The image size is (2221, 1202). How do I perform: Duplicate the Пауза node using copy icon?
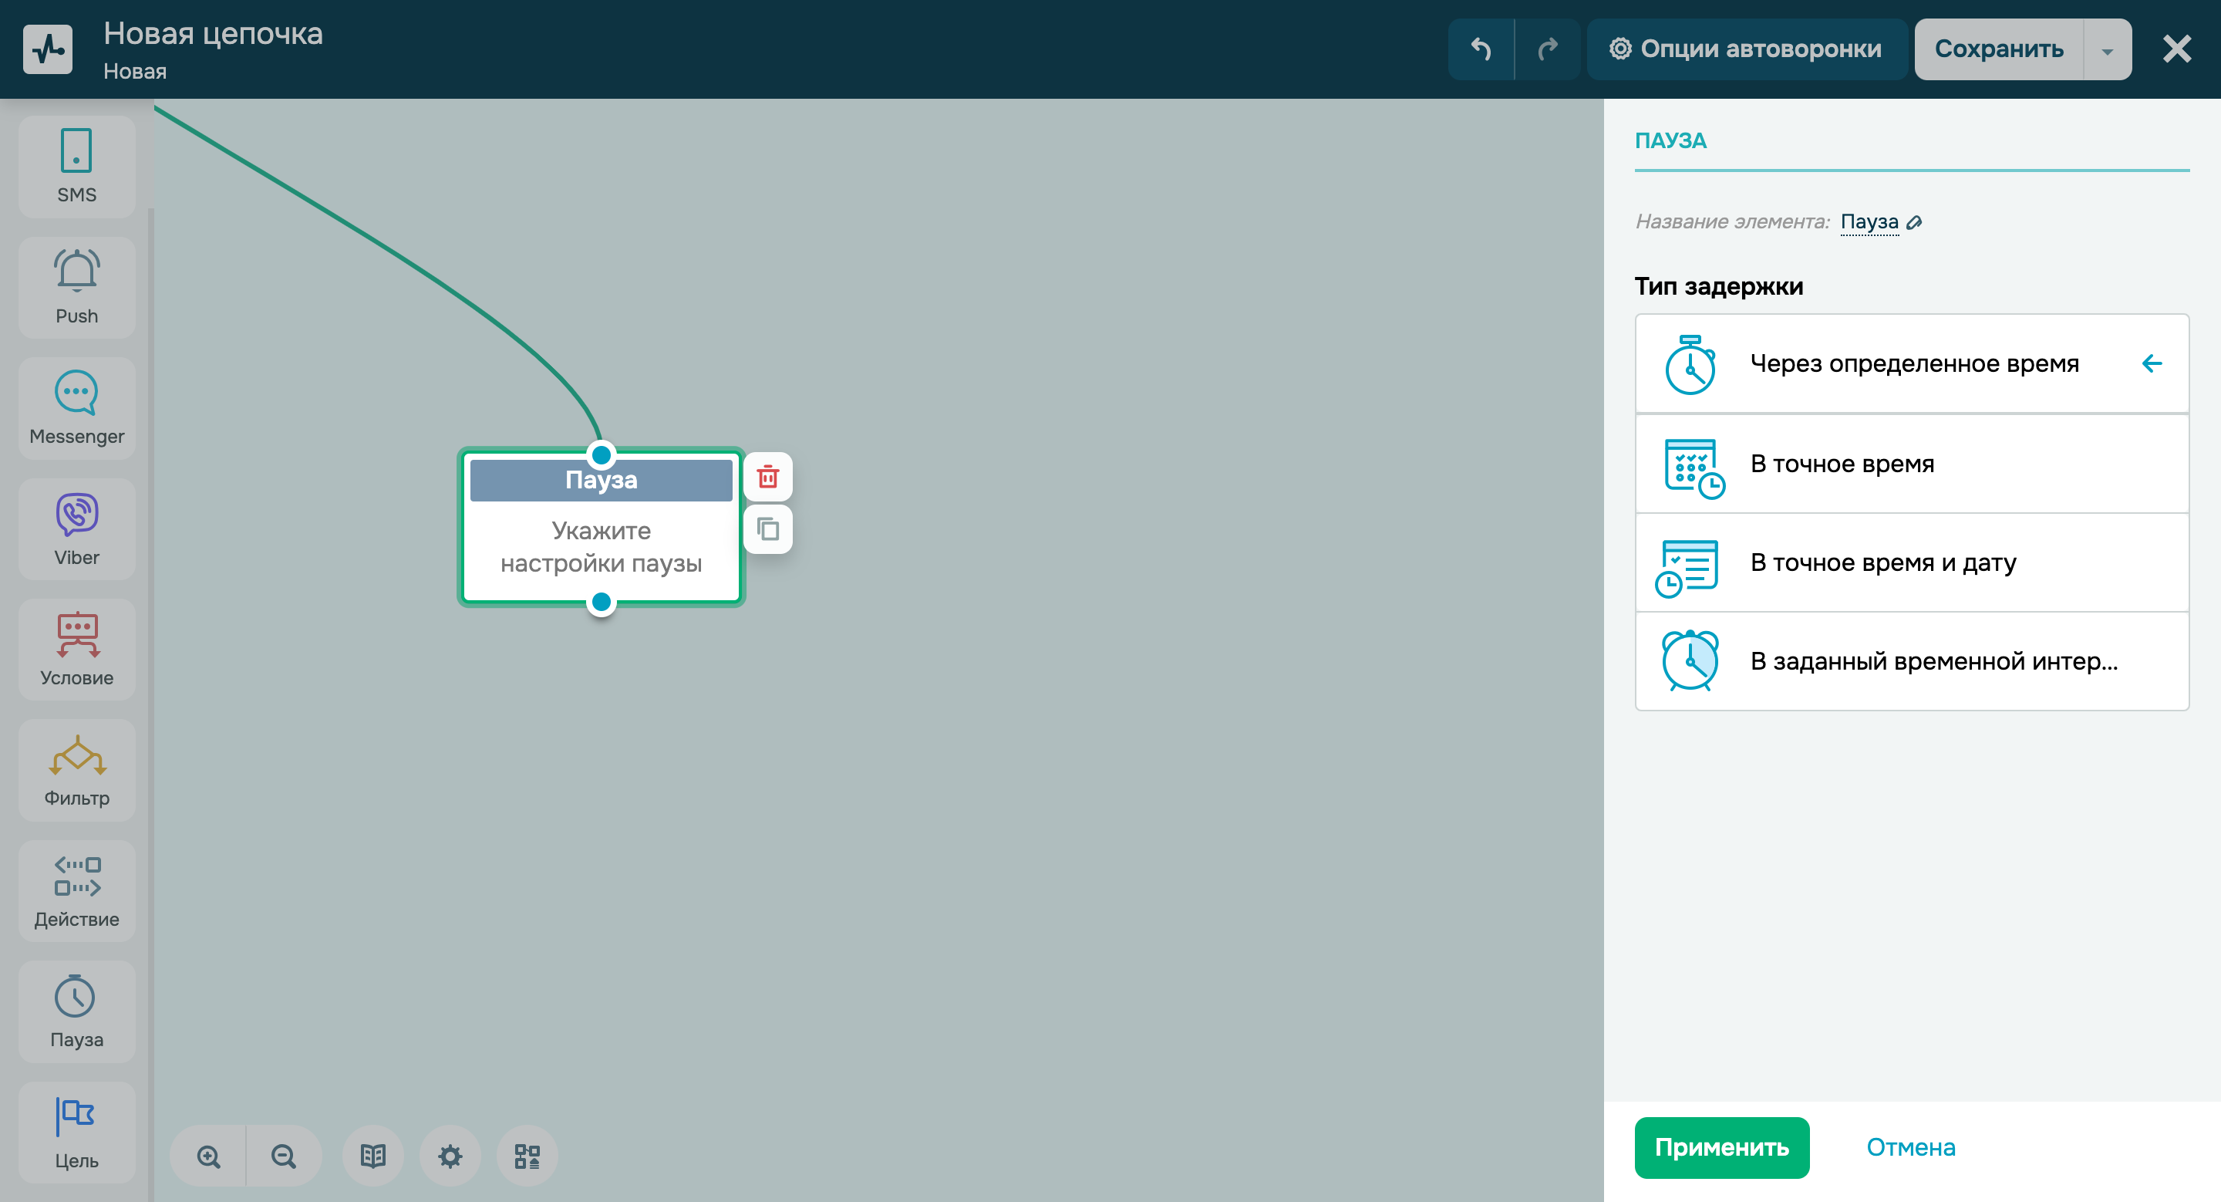[767, 528]
